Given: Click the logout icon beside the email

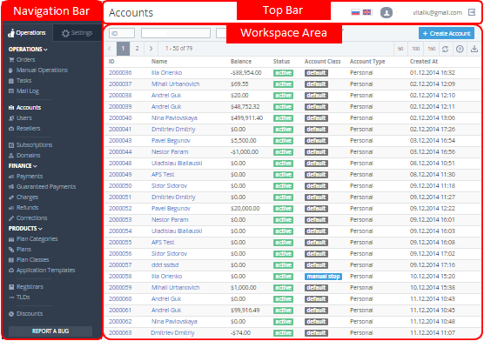Looking at the screenshot, I should [472, 12].
